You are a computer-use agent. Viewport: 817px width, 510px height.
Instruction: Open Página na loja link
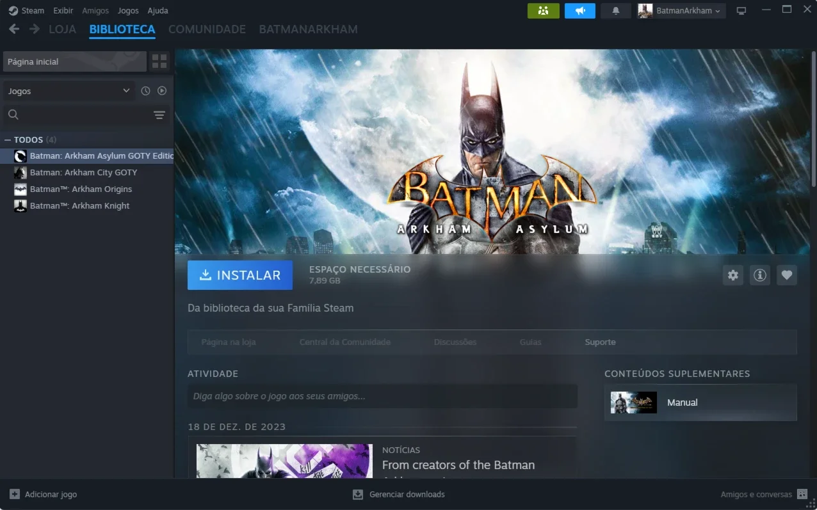click(x=229, y=342)
